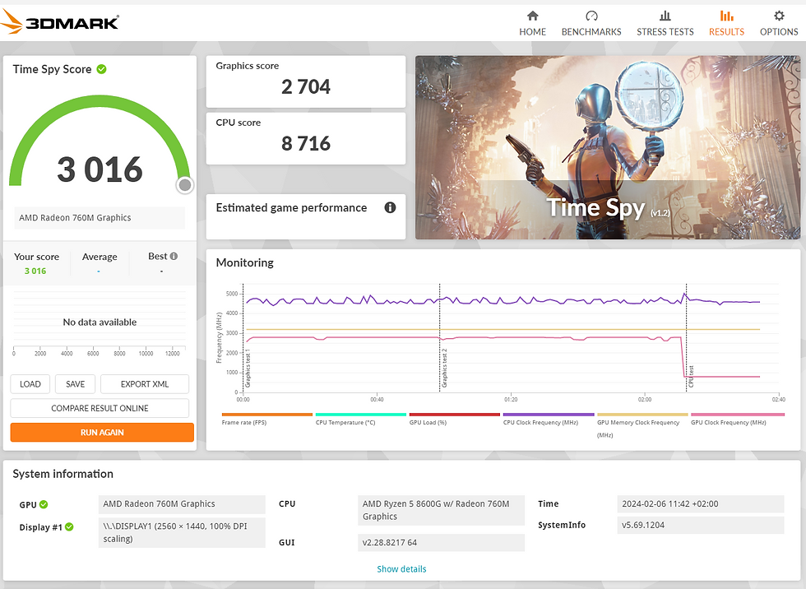Click the Time Spy preview image

[x=608, y=147]
